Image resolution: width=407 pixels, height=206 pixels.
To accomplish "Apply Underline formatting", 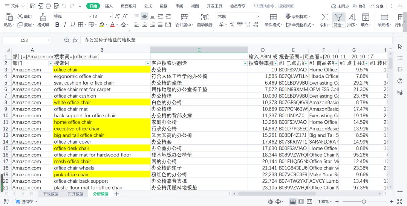I will tap(73, 24).
